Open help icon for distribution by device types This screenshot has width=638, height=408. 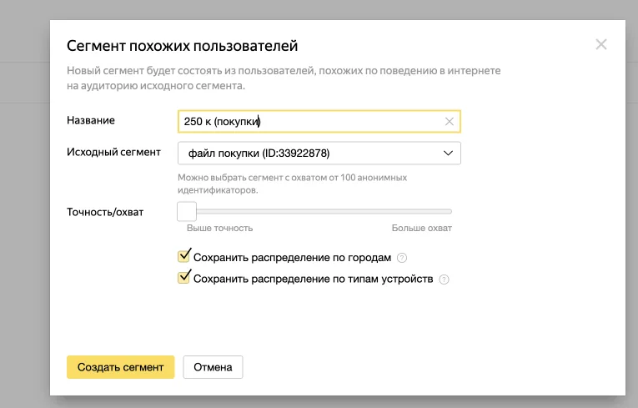coord(444,280)
